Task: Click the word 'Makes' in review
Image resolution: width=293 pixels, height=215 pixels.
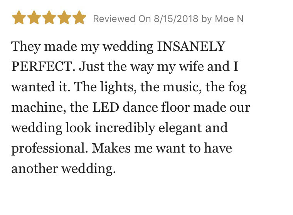Action: pos(111,148)
